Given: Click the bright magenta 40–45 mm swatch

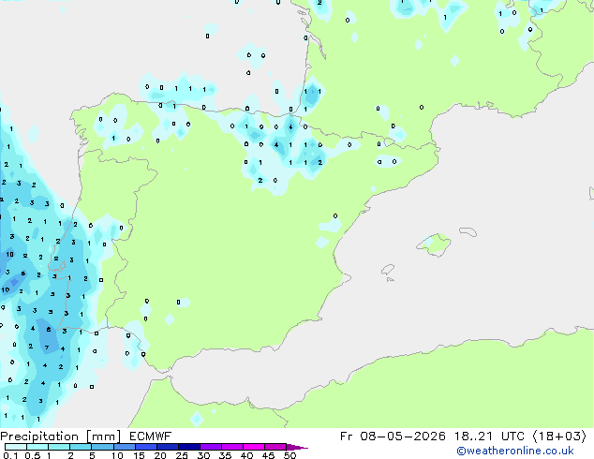Looking at the screenshot, I should tap(254, 447).
